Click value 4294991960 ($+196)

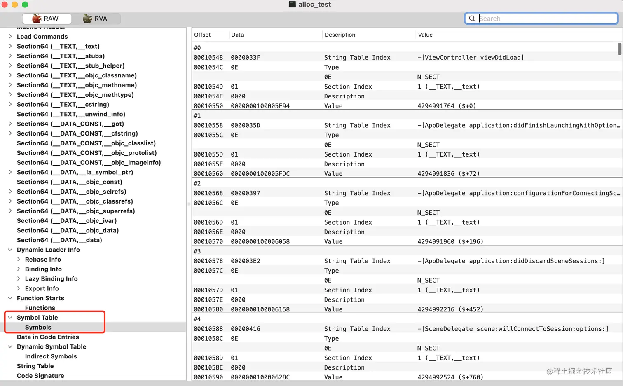coord(450,241)
